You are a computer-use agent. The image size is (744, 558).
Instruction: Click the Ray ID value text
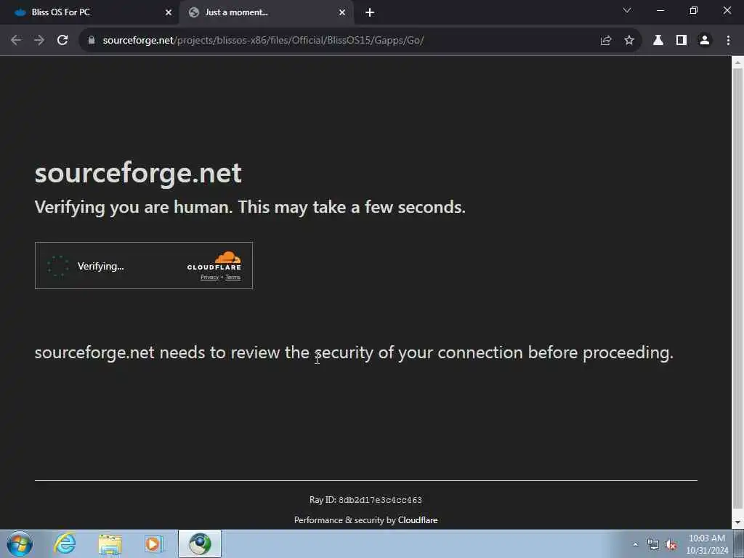point(380,500)
